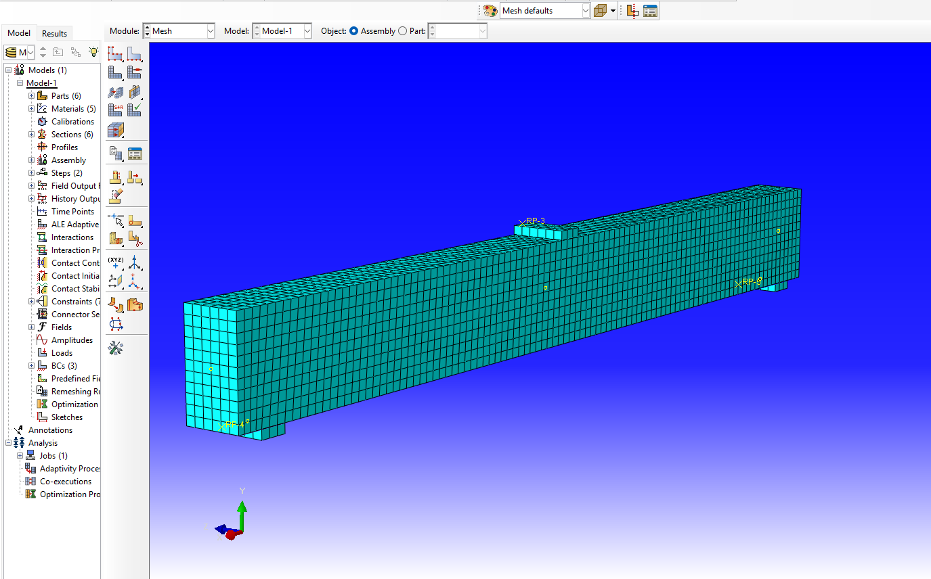Select the virtual topology ignore entities tool
Screen dimensions: 931x579
135,178
